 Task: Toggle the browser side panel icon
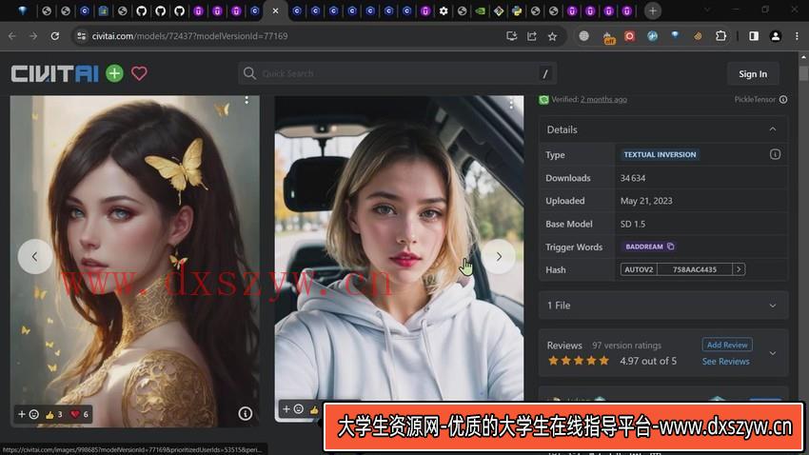(754, 36)
